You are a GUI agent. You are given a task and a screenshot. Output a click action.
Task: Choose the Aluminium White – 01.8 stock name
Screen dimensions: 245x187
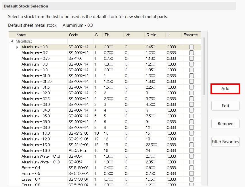(41, 156)
